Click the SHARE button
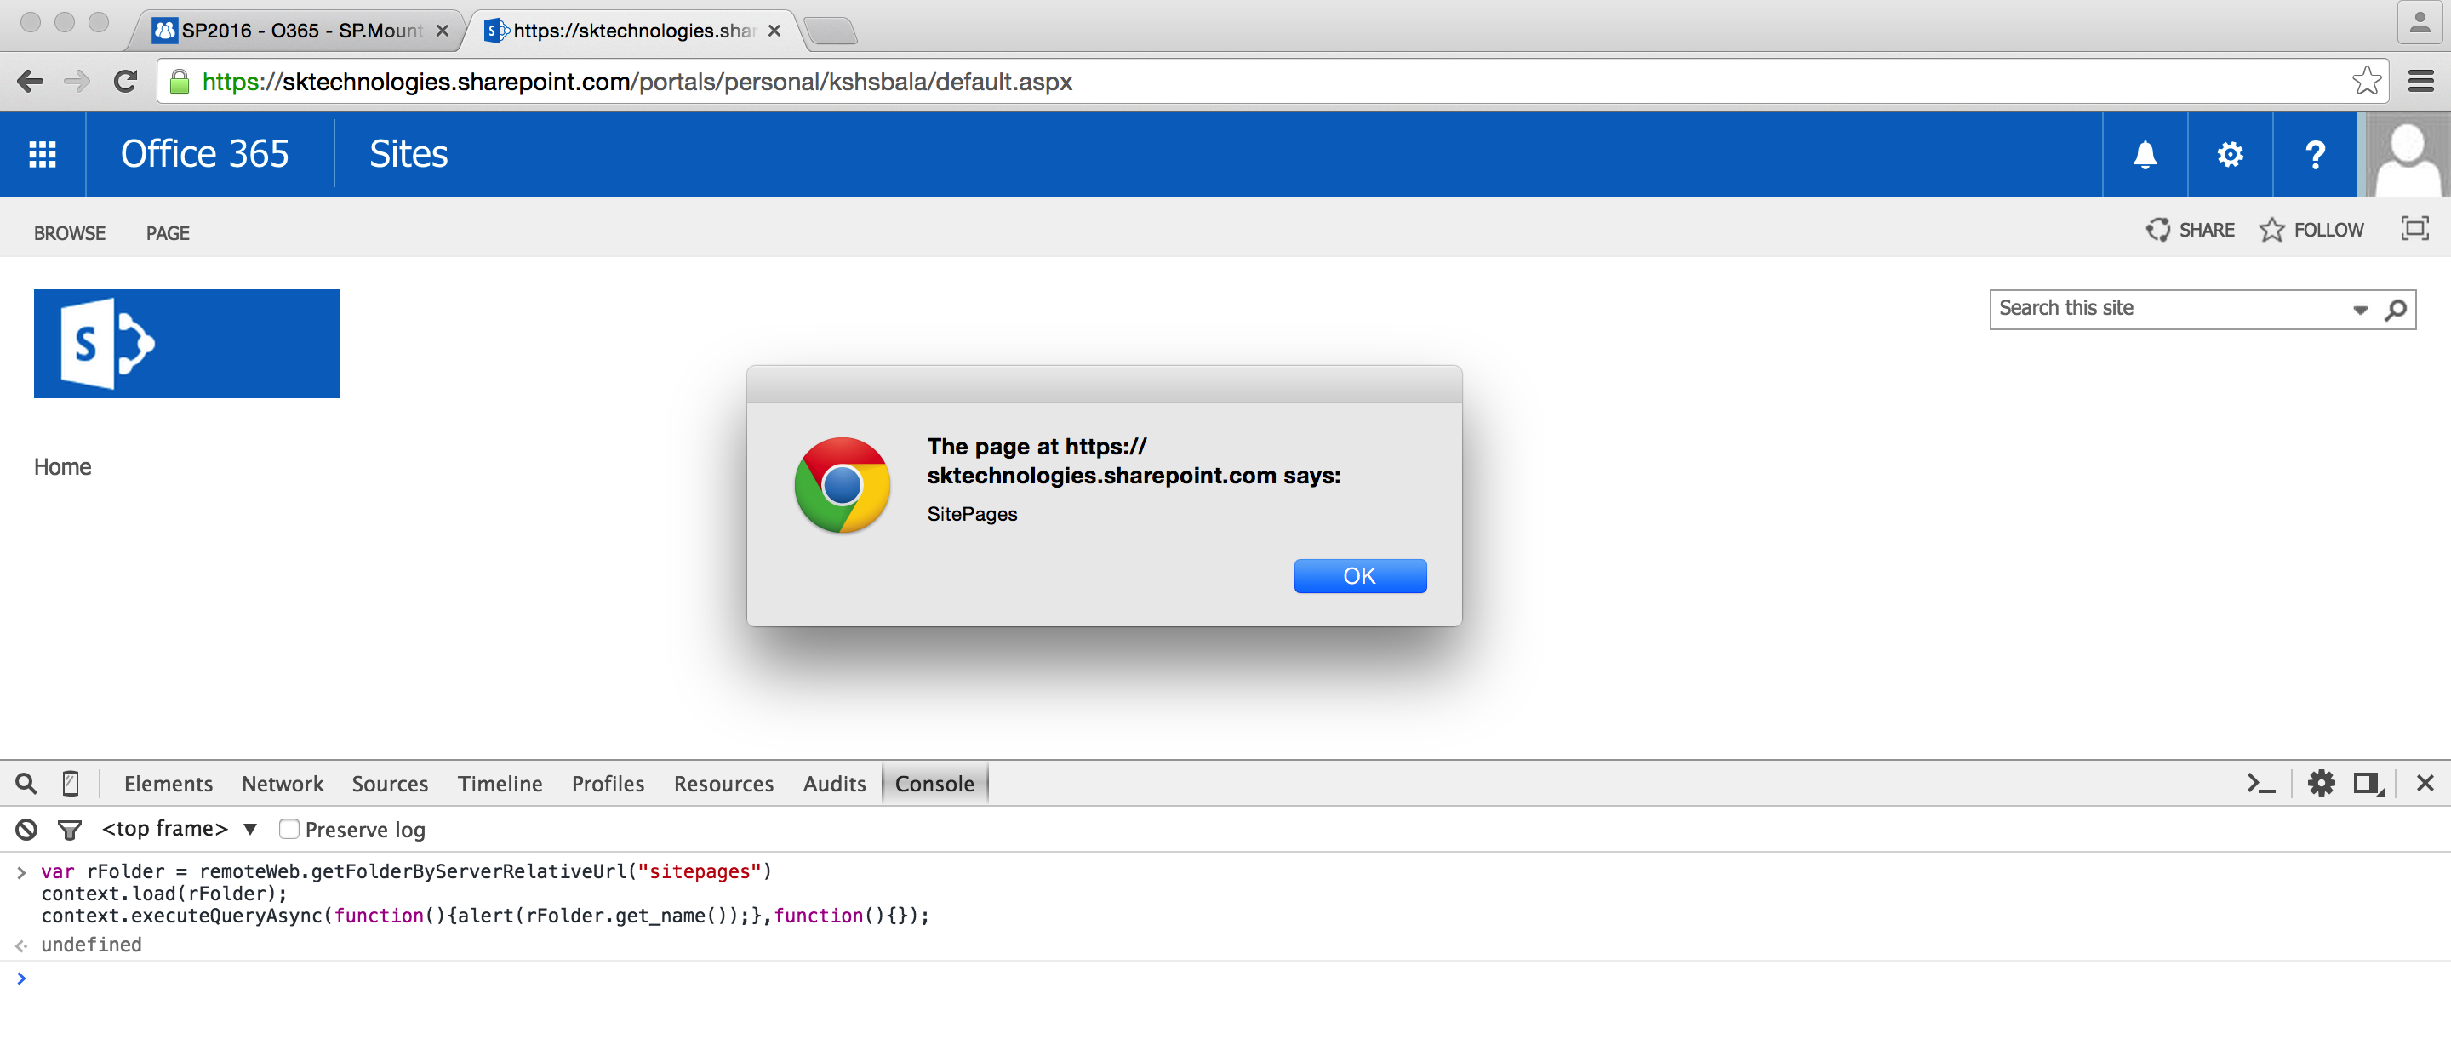The image size is (2451, 1062). coord(2191,230)
